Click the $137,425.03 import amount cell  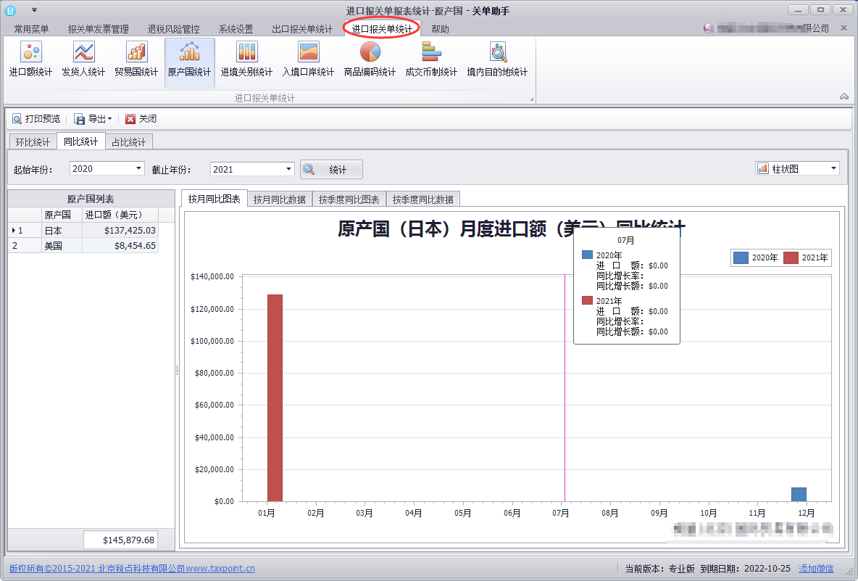pyautogui.click(x=120, y=231)
